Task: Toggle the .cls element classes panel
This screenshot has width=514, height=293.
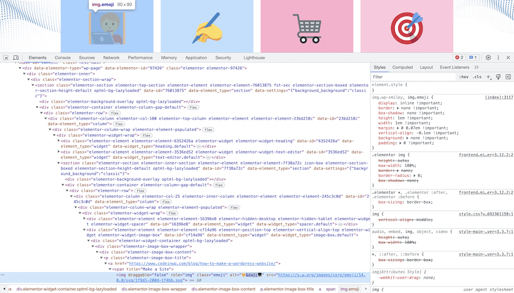Action: pos(477,77)
